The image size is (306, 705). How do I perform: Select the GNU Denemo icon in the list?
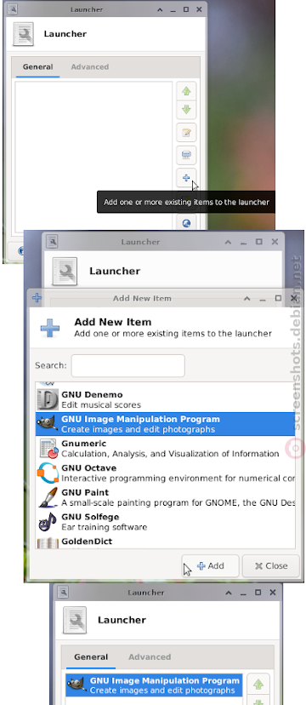[x=48, y=399]
